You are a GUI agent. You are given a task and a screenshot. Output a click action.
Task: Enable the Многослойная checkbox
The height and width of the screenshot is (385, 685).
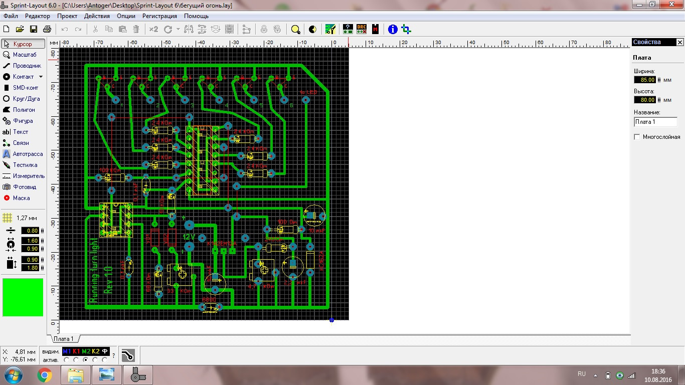[x=637, y=137]
